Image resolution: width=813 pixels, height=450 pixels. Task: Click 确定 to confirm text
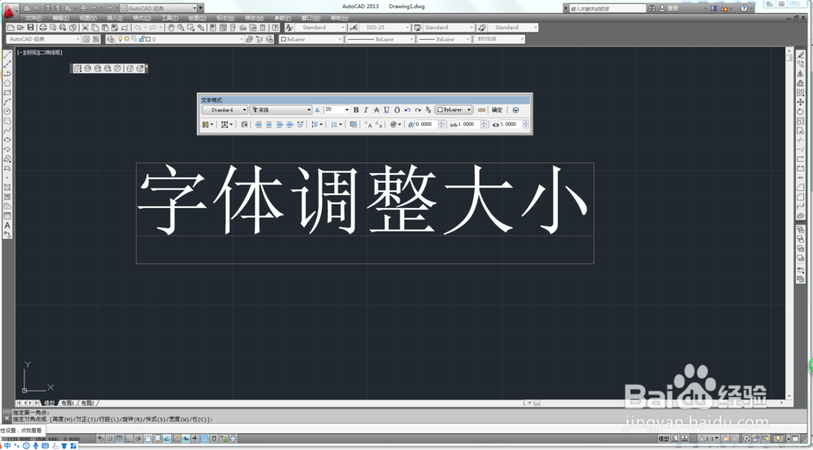[497, 110]
